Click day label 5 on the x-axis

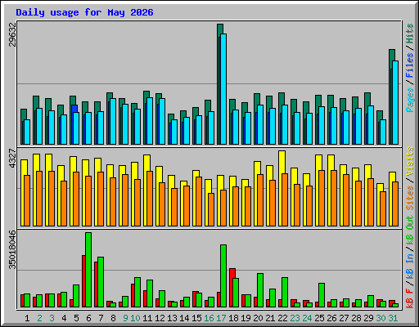pyautogui.click(x=76, y=318)
